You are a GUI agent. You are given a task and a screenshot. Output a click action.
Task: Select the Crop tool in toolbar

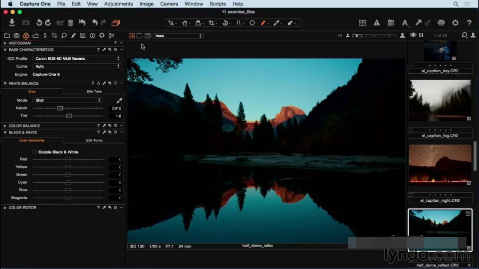(x=212, y=23)
